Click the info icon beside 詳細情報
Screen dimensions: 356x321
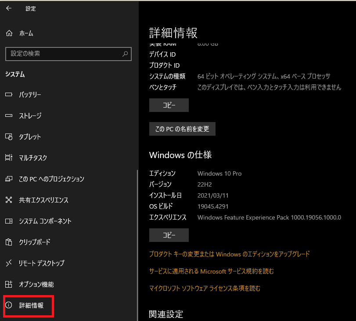click(9, 305)
